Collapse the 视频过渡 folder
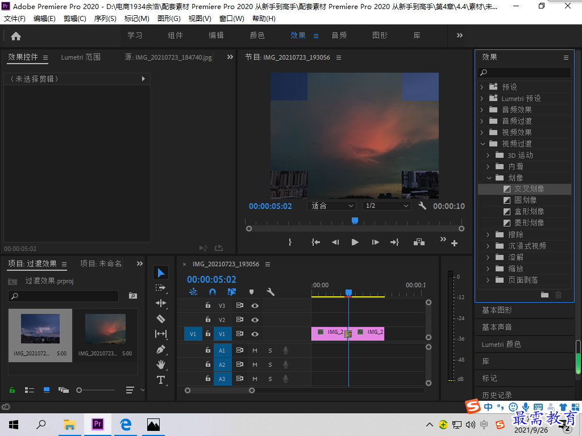This screenshot has width=582, height=436. [483, 144]
